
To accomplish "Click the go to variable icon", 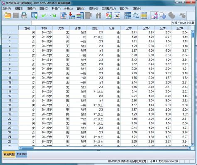I will pos(72,15).
